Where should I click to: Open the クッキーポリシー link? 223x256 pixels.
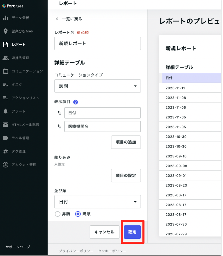pyautogui.click(x=112, y=251)
